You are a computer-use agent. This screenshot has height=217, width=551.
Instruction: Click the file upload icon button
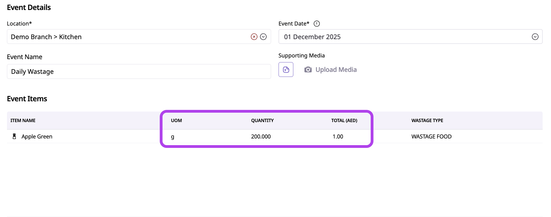[x=286, y=70]
